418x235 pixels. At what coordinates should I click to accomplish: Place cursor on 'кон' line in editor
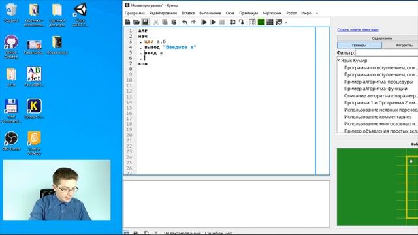click(x=143, y=64)
